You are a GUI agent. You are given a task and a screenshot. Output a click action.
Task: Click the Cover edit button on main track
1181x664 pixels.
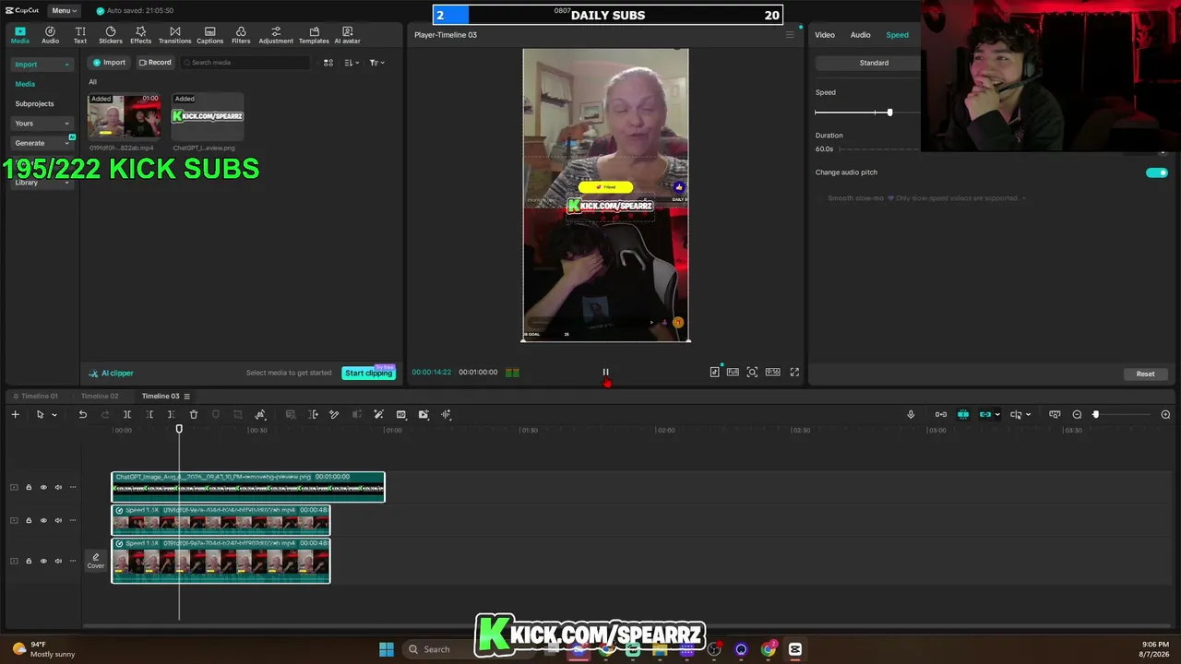point(95,561)
